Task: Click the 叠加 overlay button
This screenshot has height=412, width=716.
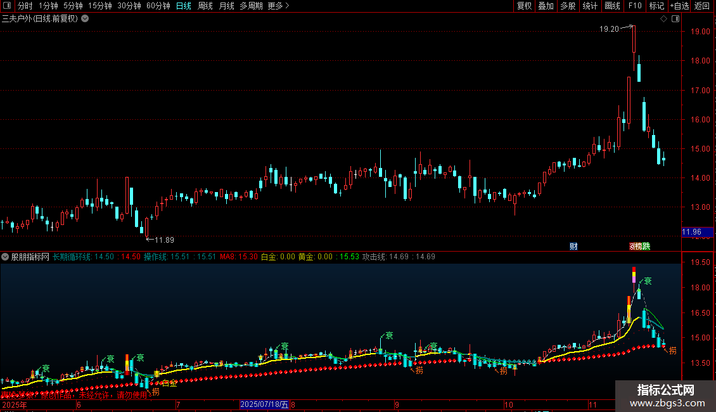Action: click(546, 6)
